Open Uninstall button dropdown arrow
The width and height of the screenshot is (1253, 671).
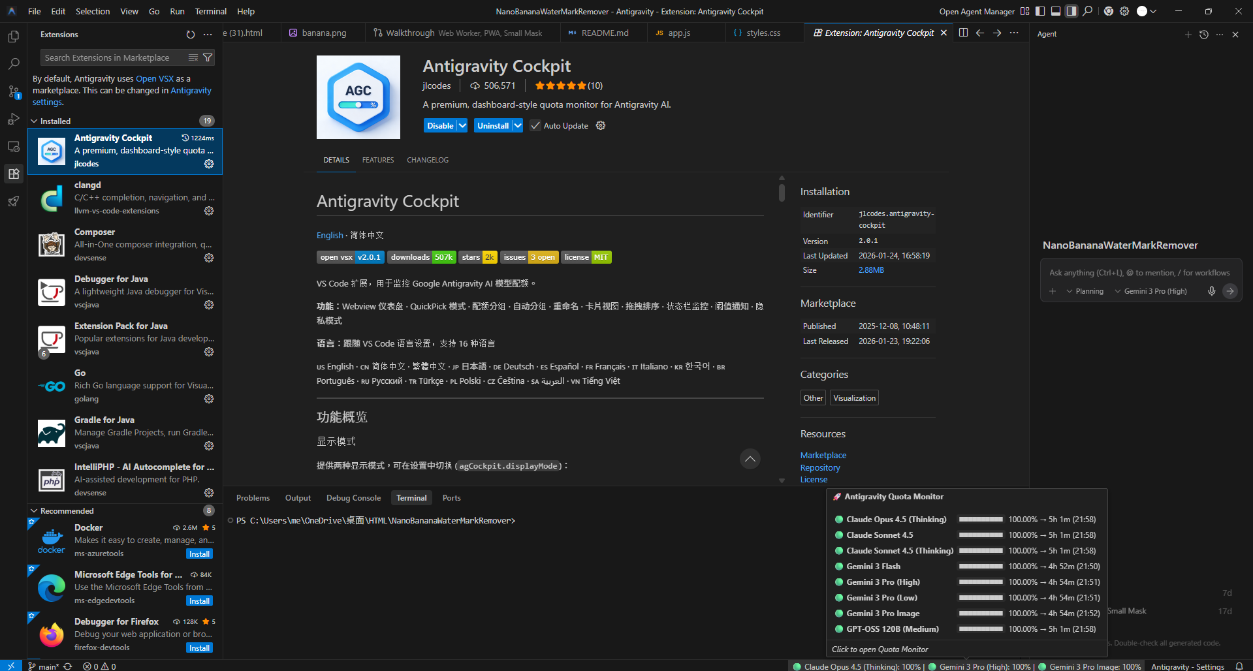518,125
